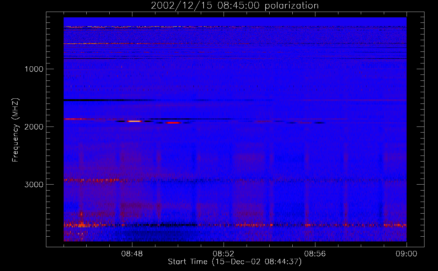Click the 08:52 time tick label
Image resolution: width=438 pixels, height=271 pixels.
coord(224,254)
